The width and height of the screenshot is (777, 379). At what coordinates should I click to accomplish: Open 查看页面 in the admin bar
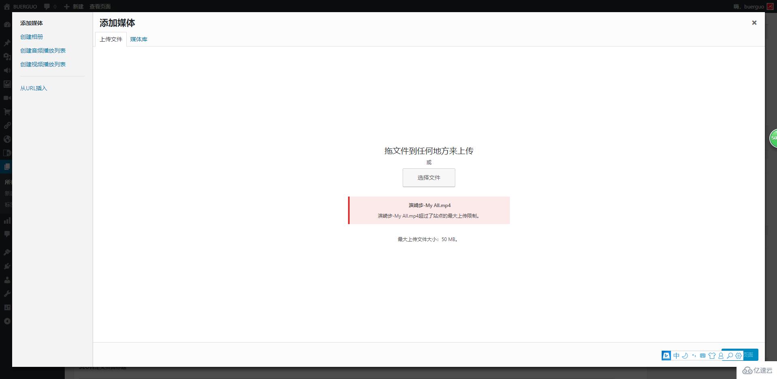(x=100, y=6)
